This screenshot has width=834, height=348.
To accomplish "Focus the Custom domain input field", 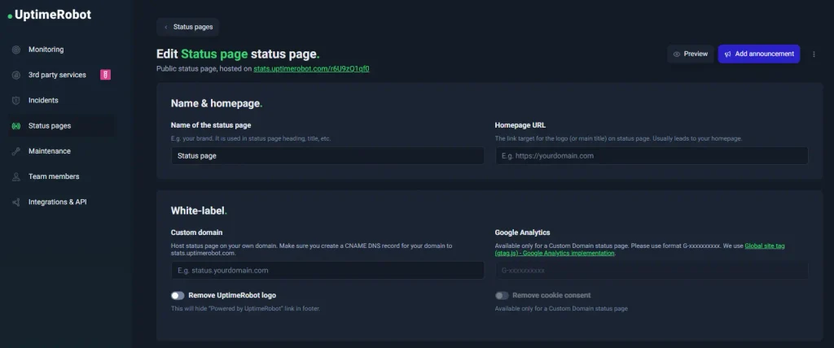I will point(327,271).
